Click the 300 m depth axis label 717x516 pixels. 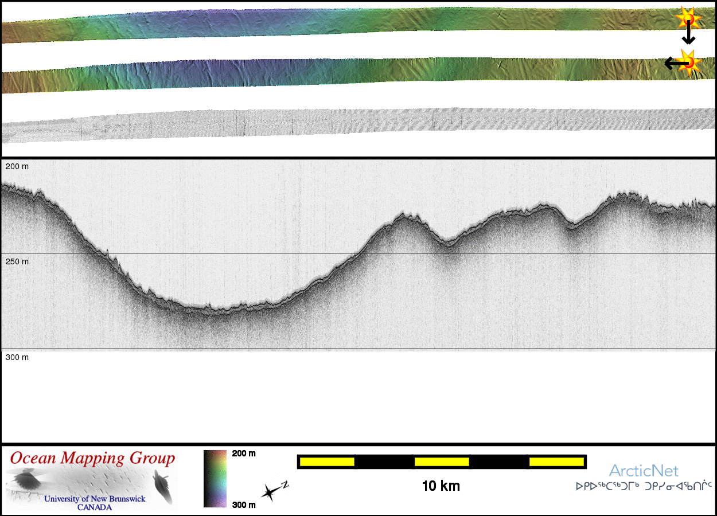(x=17, y=357)
